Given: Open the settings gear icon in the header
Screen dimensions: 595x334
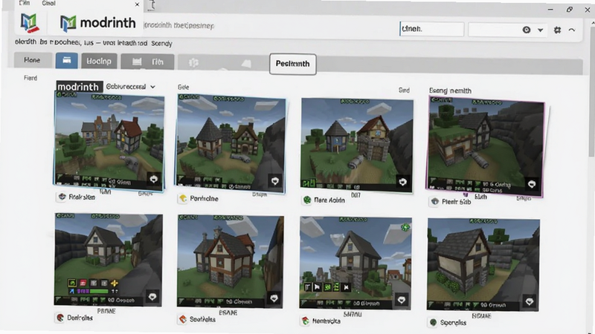Looking at the screenshot, I should click(x=557, y=30).
